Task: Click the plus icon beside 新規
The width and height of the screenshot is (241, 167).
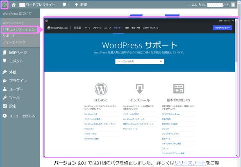Action: coord(76,5)
